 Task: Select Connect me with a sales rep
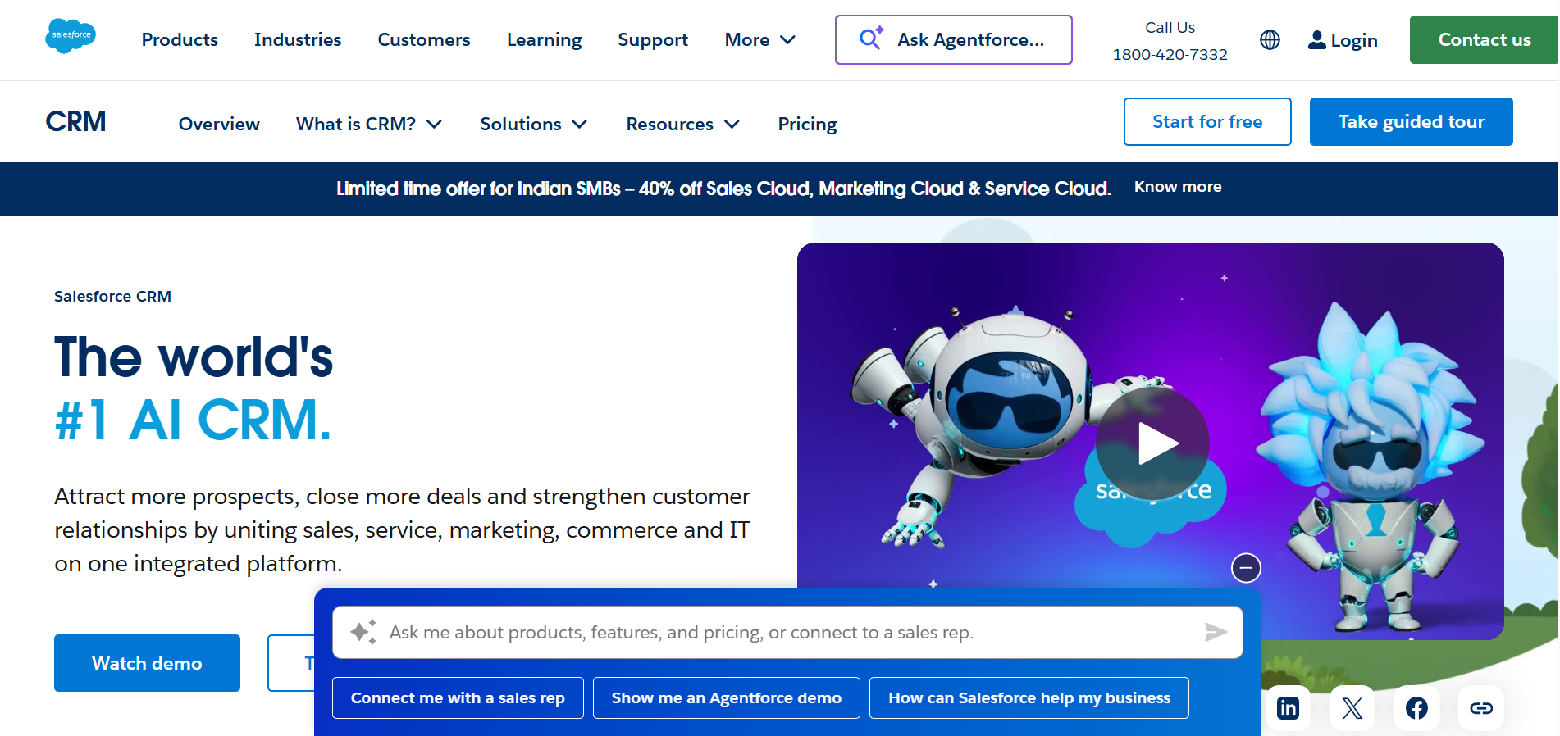(x=458, y=697)
